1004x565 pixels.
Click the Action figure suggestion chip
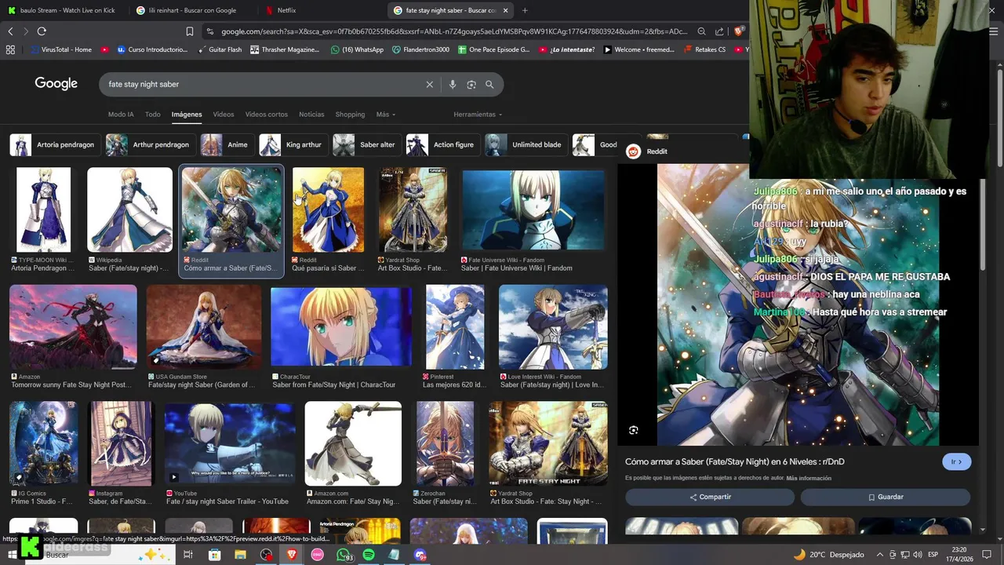[x=442, y=144]
